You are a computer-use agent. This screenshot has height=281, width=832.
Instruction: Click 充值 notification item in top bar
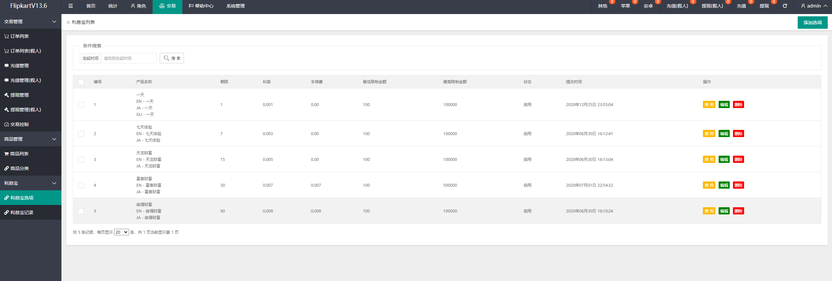point(741,6)
